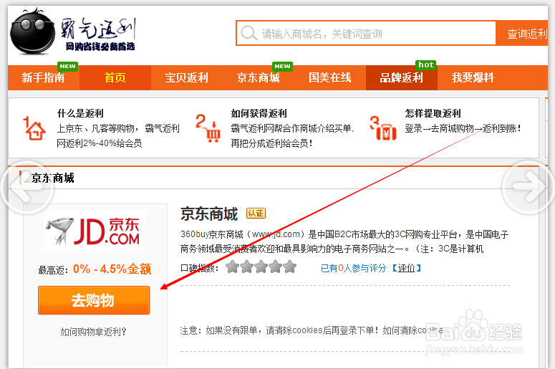Click the site mascot logo with glasses

coord(32,32)
